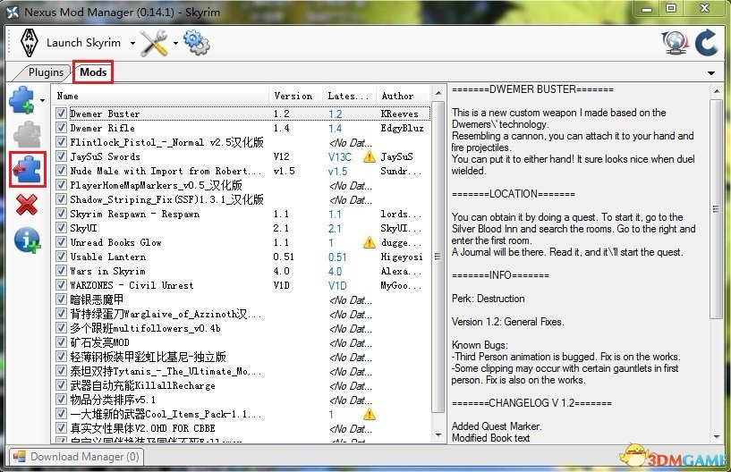Expand the tools icon dropdown arrow
Viewport: 731px width, 472px height.
[x=175, y=43]
